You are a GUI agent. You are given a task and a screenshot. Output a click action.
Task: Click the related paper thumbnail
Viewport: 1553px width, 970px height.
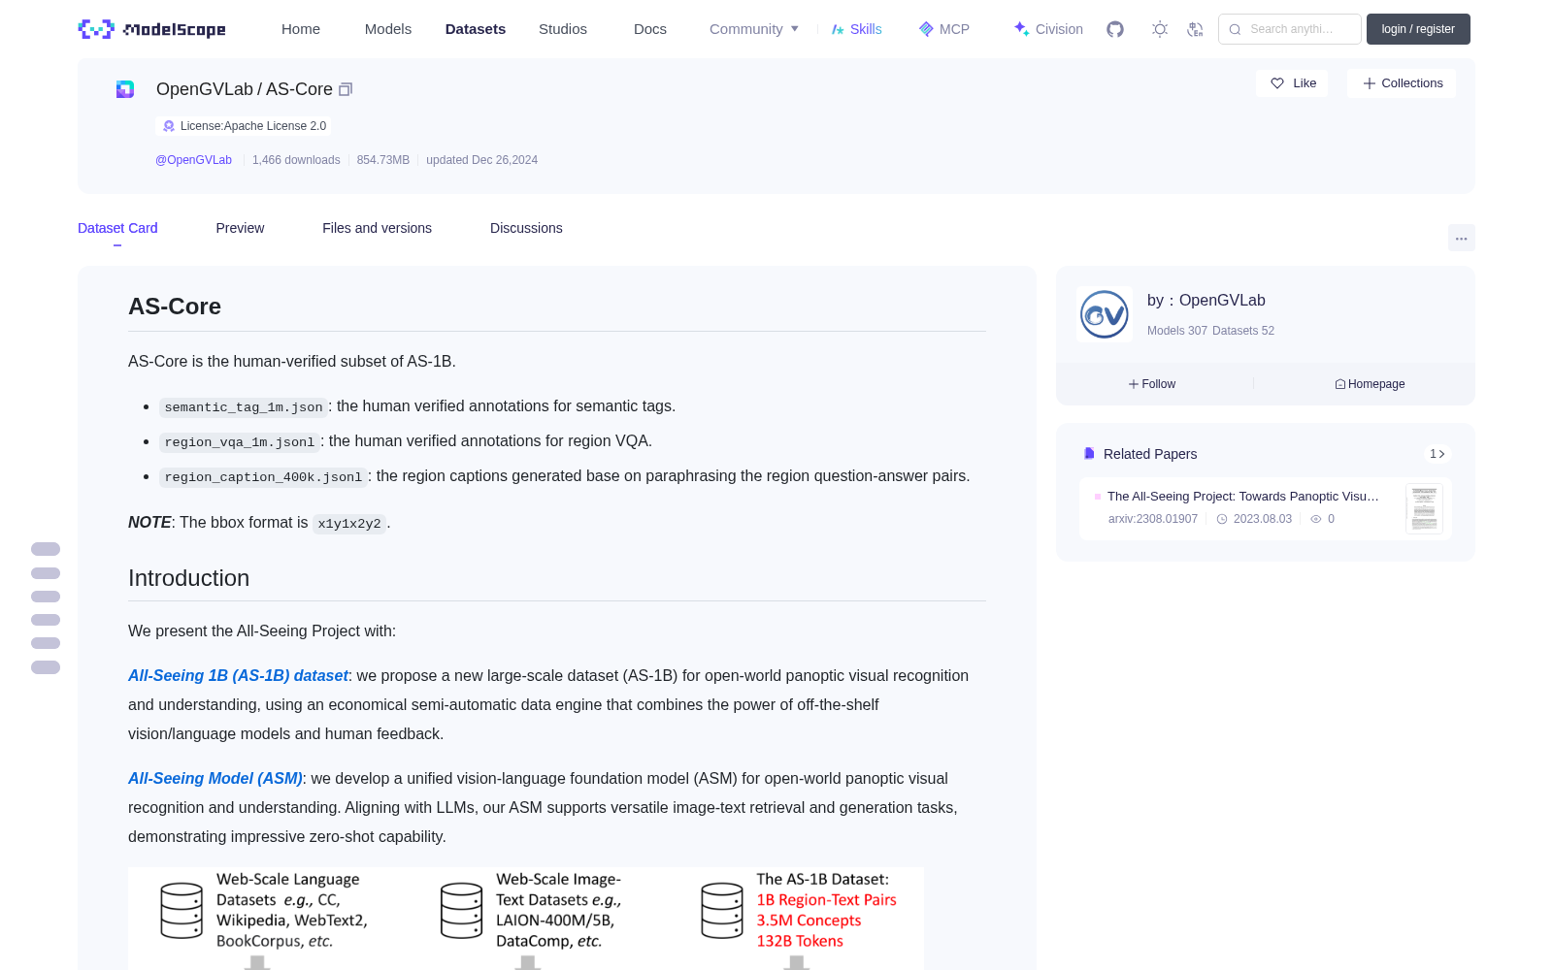point(1424,508)
